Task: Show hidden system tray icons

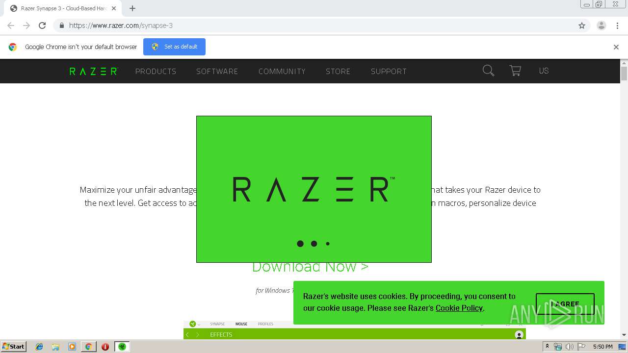Action: [547, 347]
